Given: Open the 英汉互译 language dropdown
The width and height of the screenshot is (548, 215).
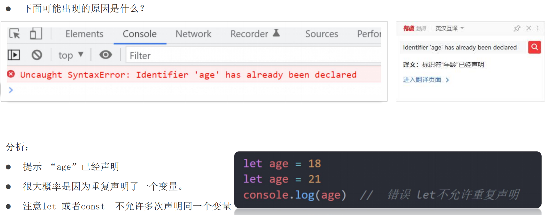Looking at the screenshot, I should (x=449, y=28).
